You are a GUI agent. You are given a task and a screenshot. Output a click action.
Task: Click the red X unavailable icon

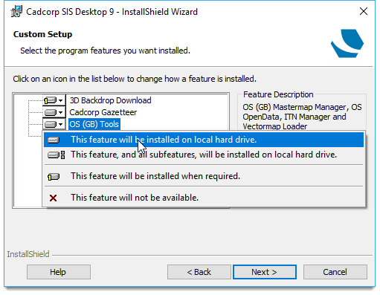(53, 198)
